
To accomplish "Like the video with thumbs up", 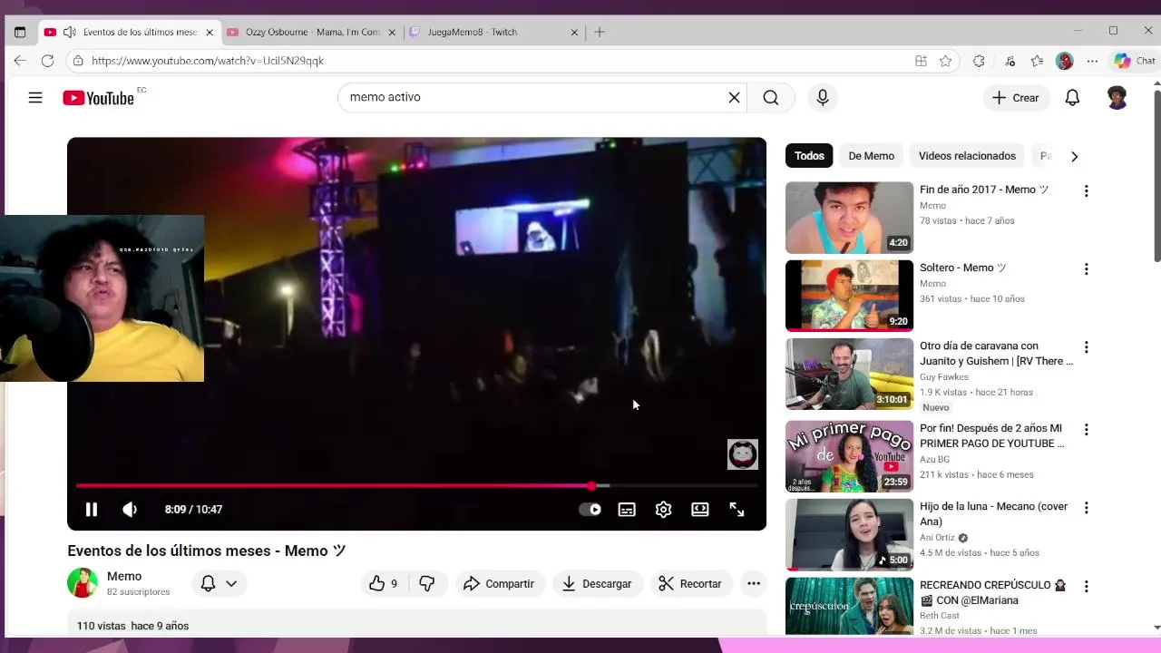I will point(385,584).
